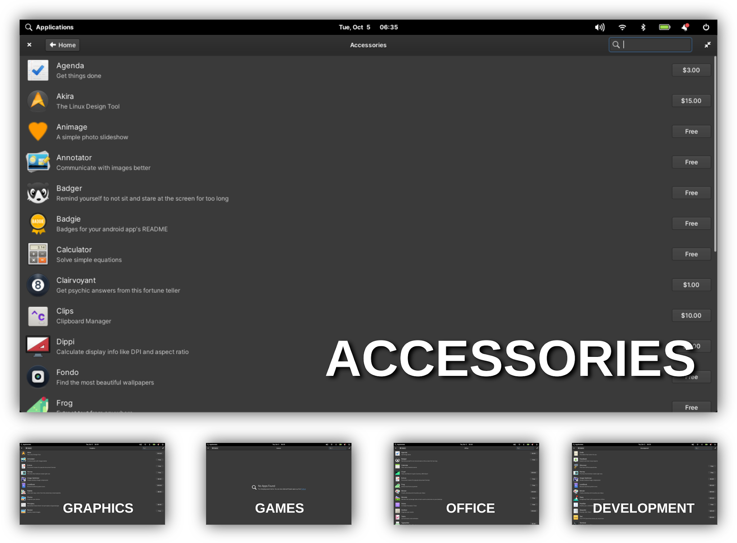The width and height of the screenshot is (737, 543).
Task: Click the Badger panda app icon
Action: (38, 193)
